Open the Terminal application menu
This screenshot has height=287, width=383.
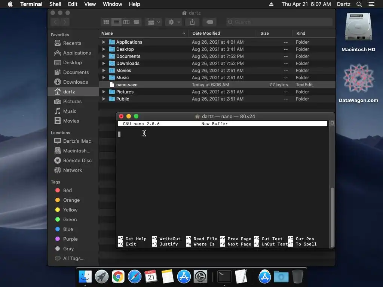[x=31, y=4]
